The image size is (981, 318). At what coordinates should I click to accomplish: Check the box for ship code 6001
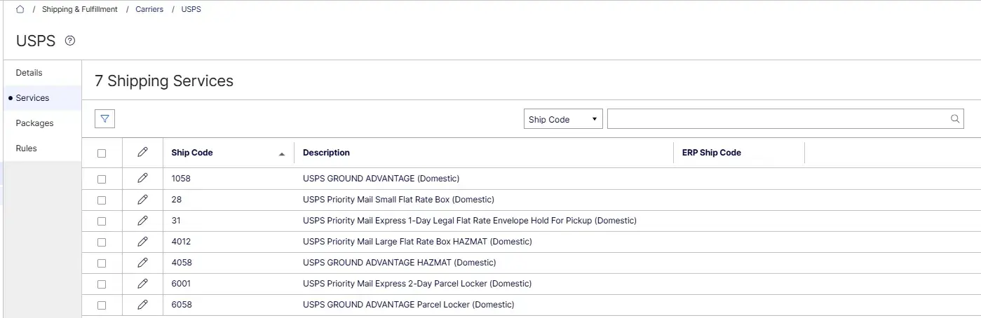click(102, 284)
